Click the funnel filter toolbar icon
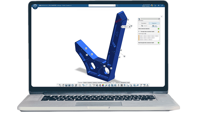 pos(141,85)
